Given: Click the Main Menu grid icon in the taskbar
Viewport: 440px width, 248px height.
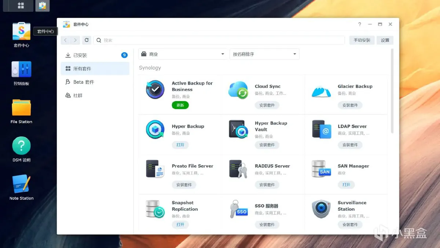Looking at the screenshot, I should tap(21, 6).
